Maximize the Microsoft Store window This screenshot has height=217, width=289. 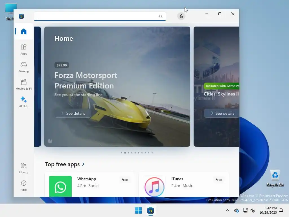220,14
